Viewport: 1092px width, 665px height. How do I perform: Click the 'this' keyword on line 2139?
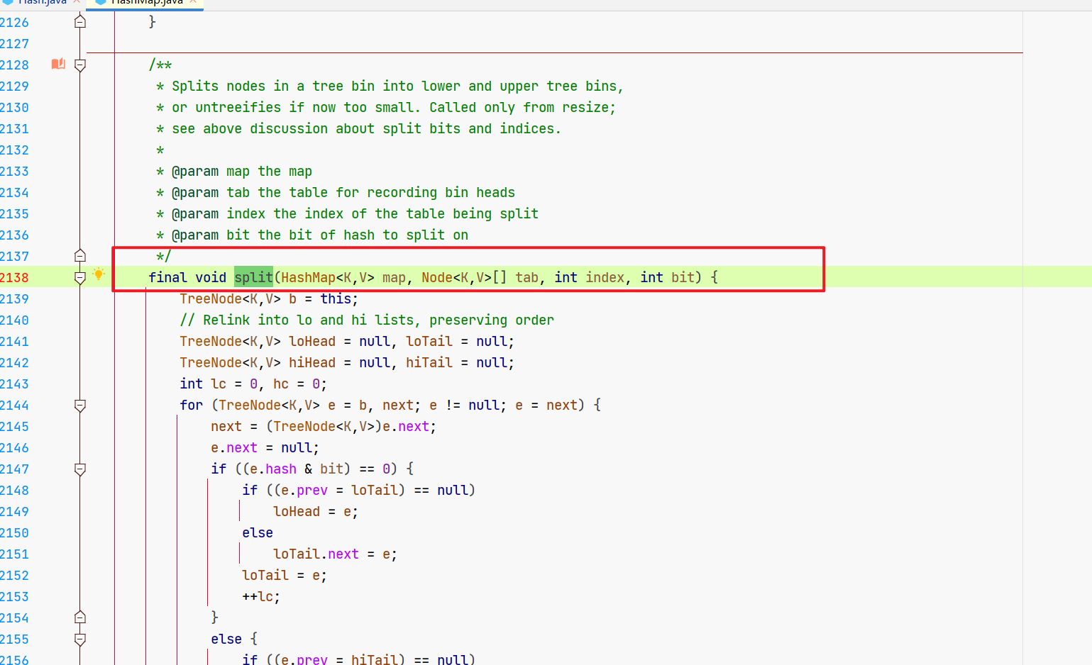tap(336, 298)
